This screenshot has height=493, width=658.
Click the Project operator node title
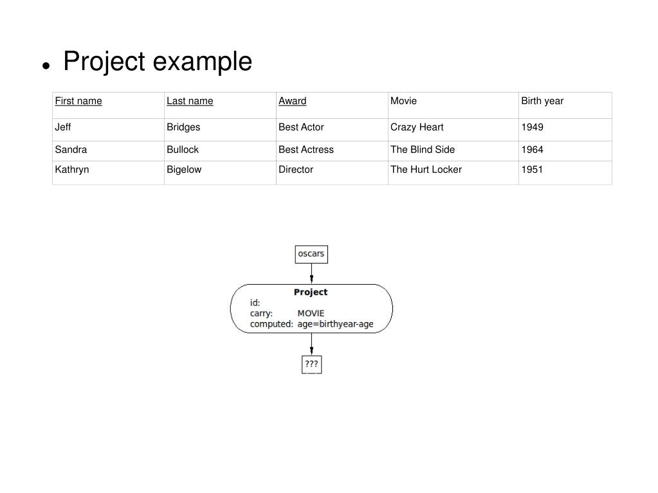pos(311,292)
